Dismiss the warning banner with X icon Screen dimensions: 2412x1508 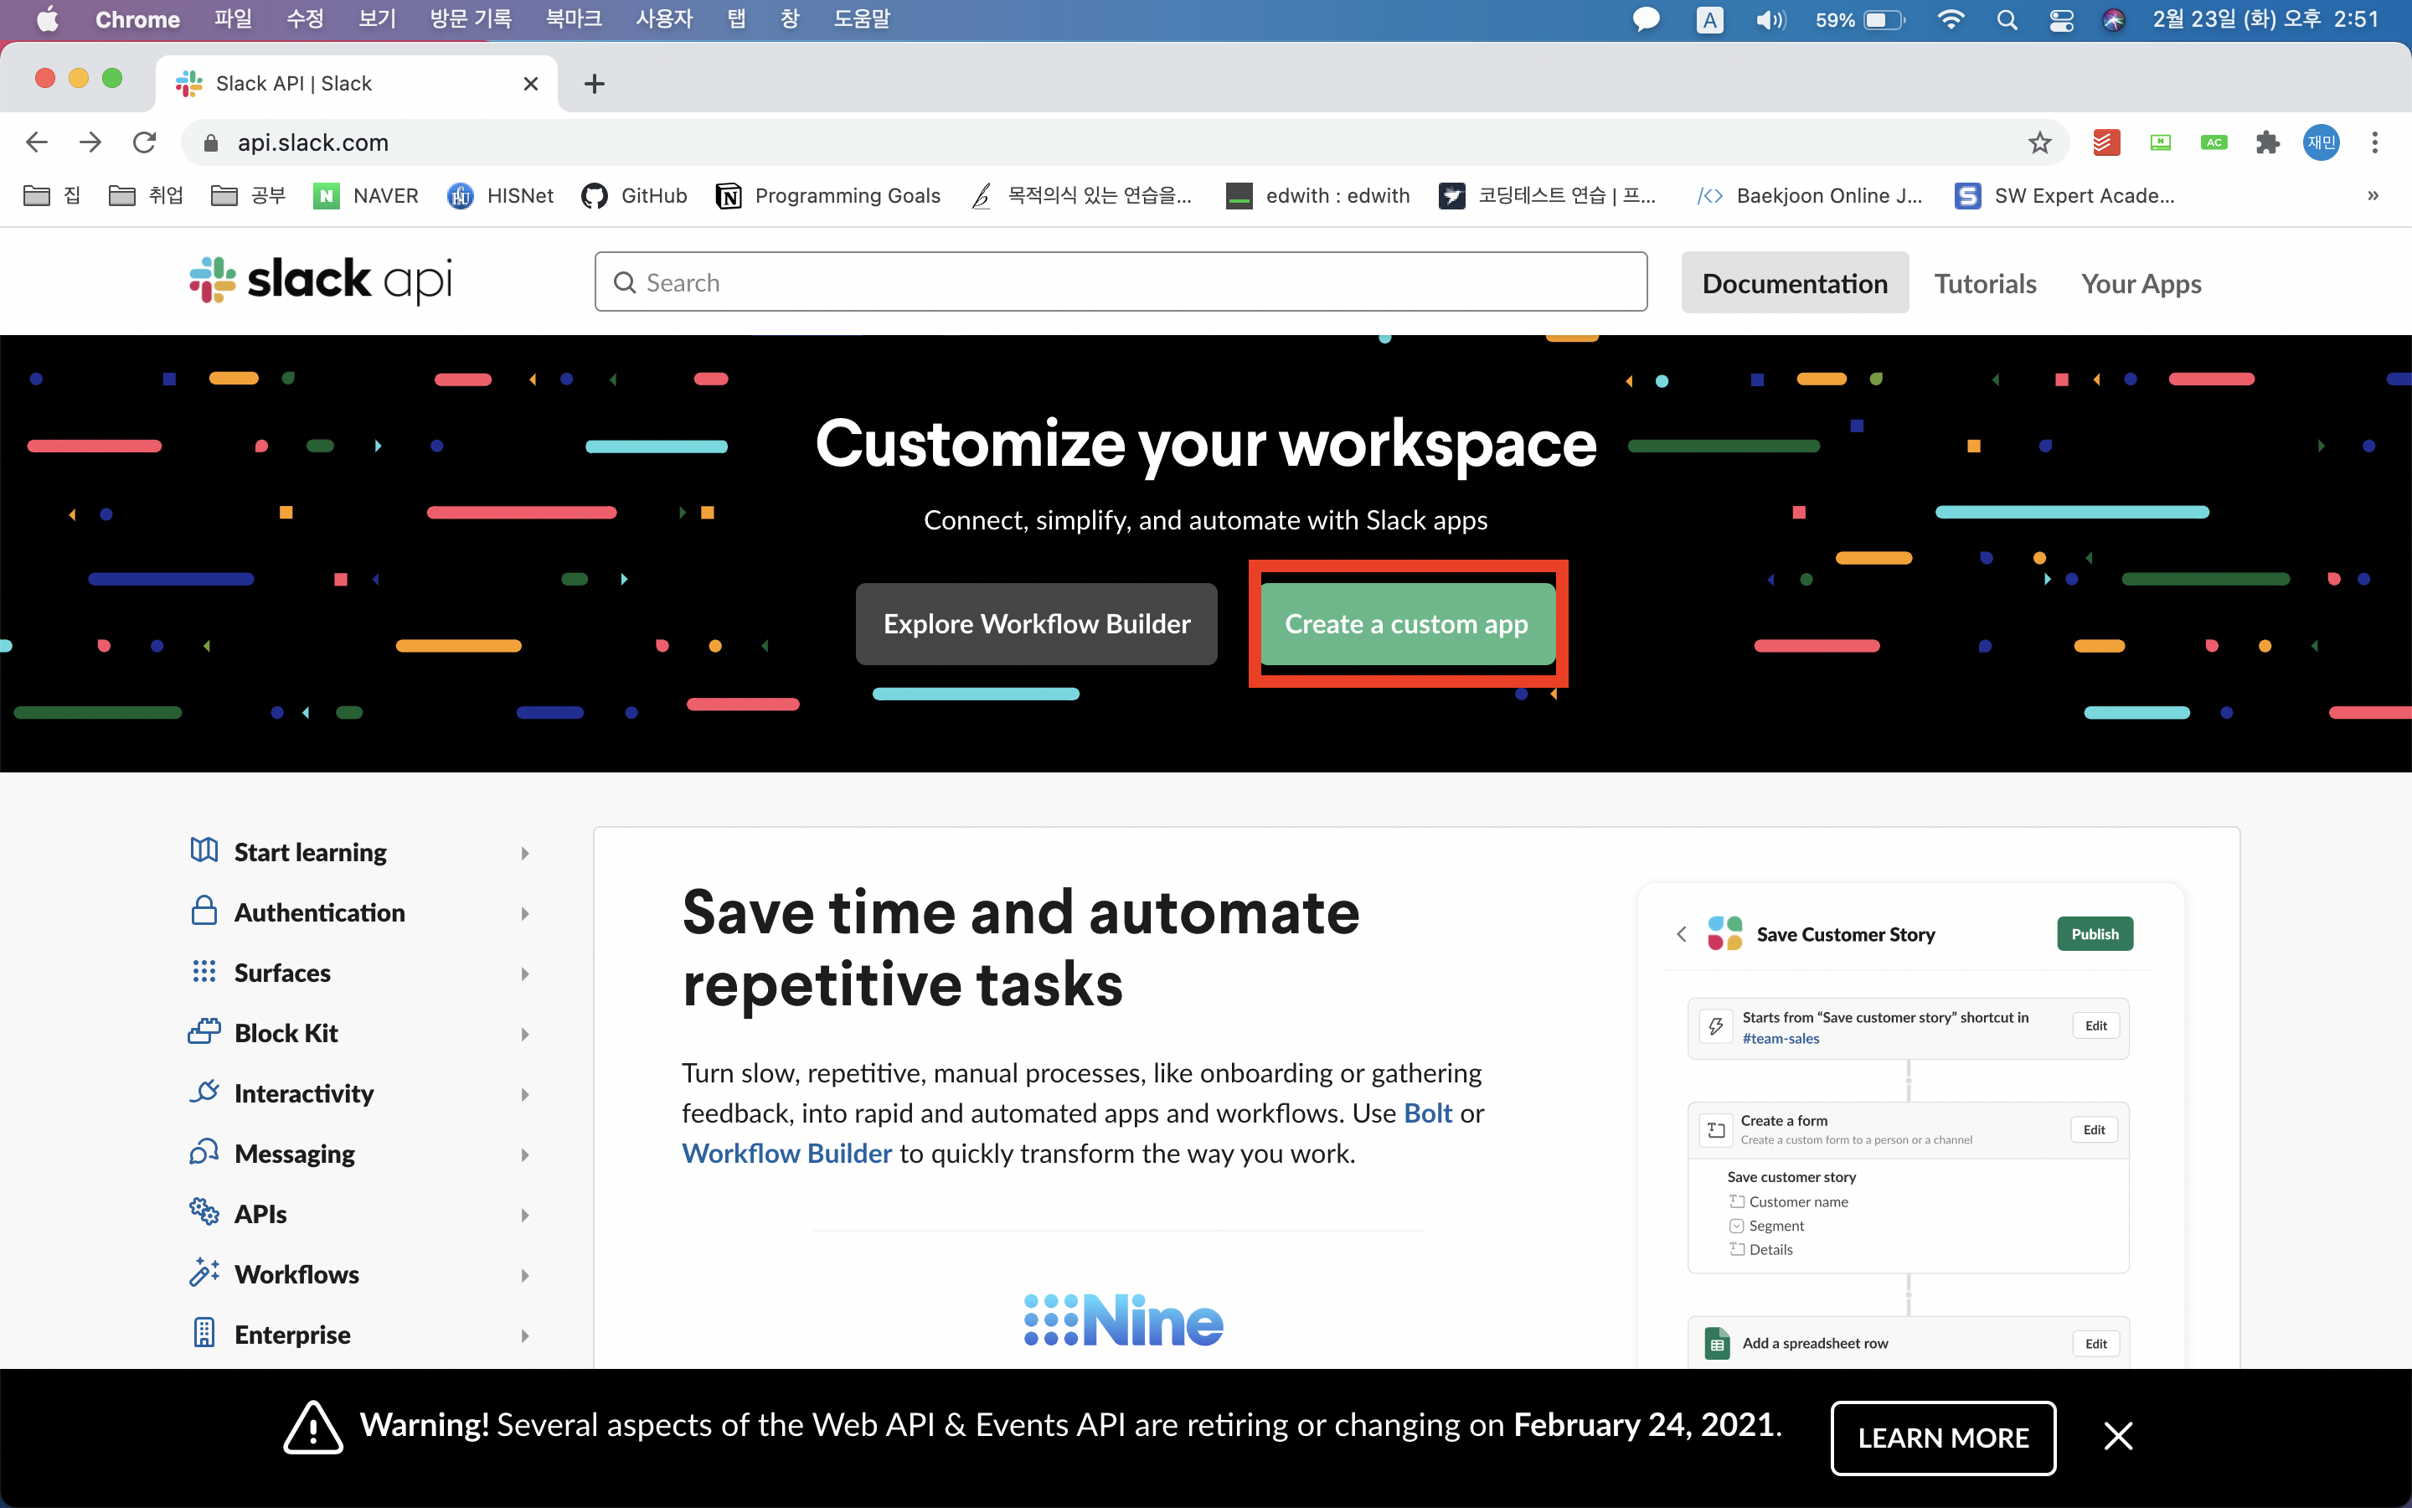click(x=2118, y=1436)
